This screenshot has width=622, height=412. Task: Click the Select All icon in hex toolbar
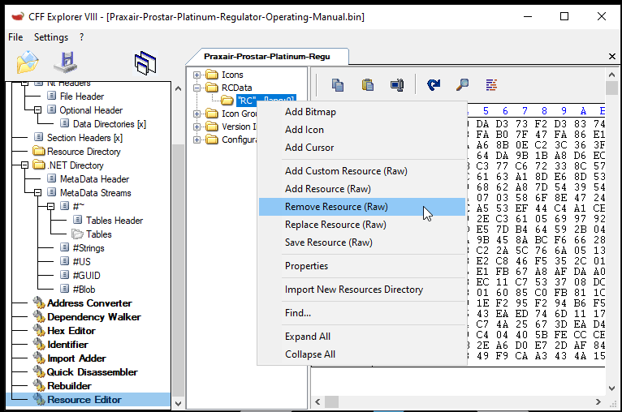[396, 84]
